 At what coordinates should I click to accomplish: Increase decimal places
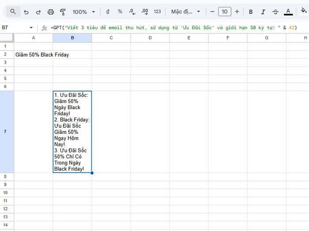tap(144, 11)
